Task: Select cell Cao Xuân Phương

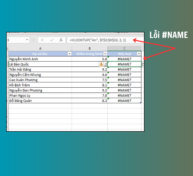Action: [x=40, y=80]
